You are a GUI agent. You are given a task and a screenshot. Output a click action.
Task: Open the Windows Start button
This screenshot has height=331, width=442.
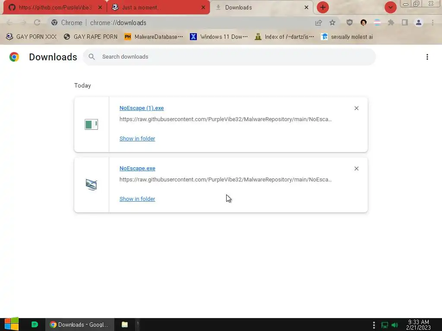pos(12,324)
